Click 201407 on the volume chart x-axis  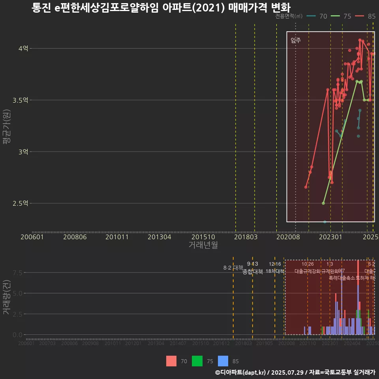(178, 343)
